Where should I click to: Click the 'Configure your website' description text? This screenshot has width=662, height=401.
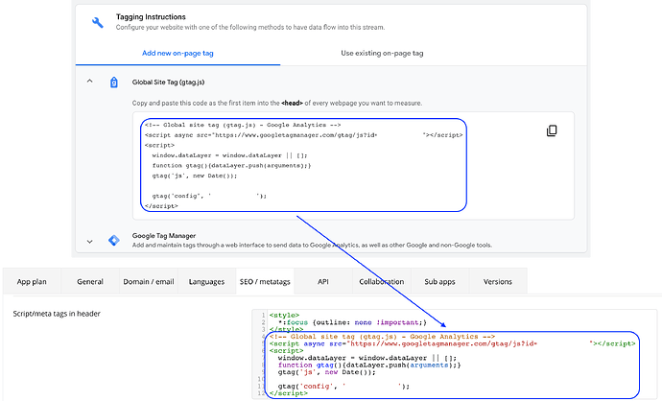click(x=250, y=28)
